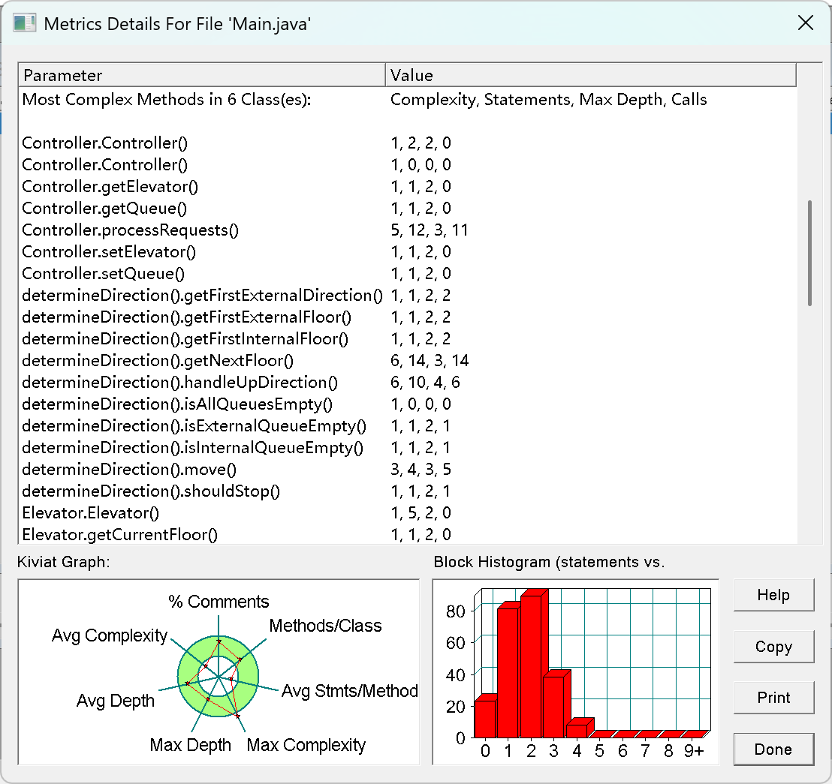The height and width of the screenshot is (784, 832).
Task: Select the Controller.setElevator() row
Action: pos(408,252)
